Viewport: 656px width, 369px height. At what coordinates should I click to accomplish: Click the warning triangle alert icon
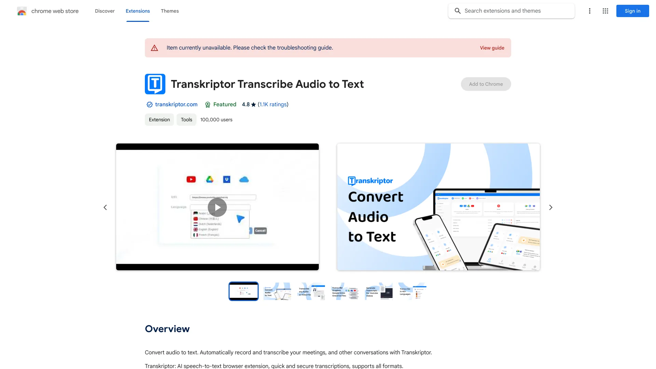[x=154, y=47]
